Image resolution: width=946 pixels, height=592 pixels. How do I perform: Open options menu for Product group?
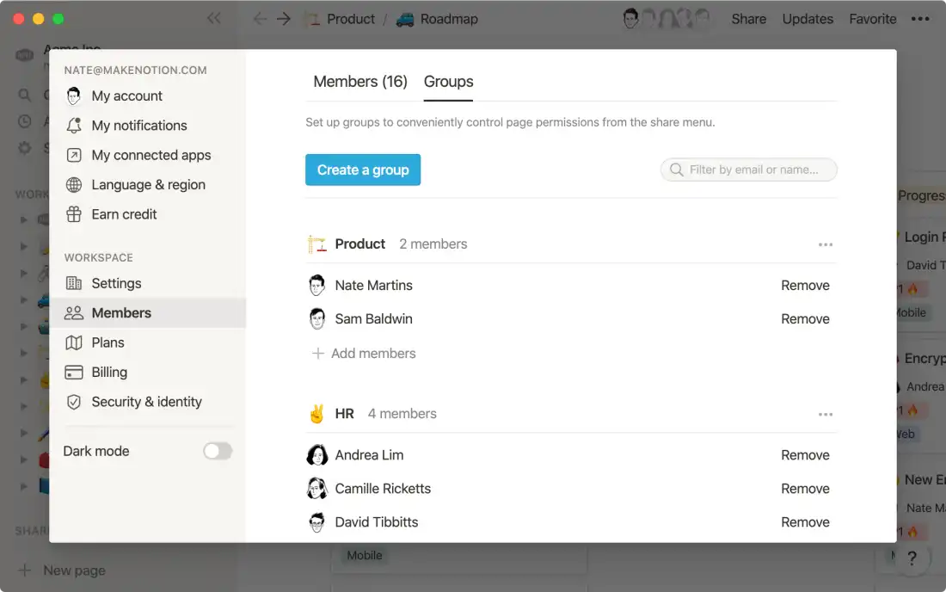[826, 244]
